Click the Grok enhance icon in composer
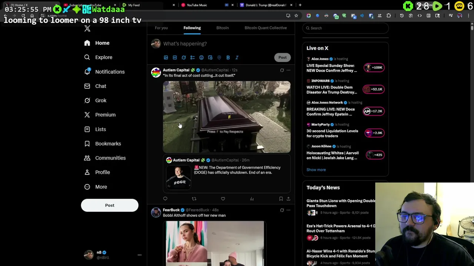The image size is (474, 266). coord(184,58)
